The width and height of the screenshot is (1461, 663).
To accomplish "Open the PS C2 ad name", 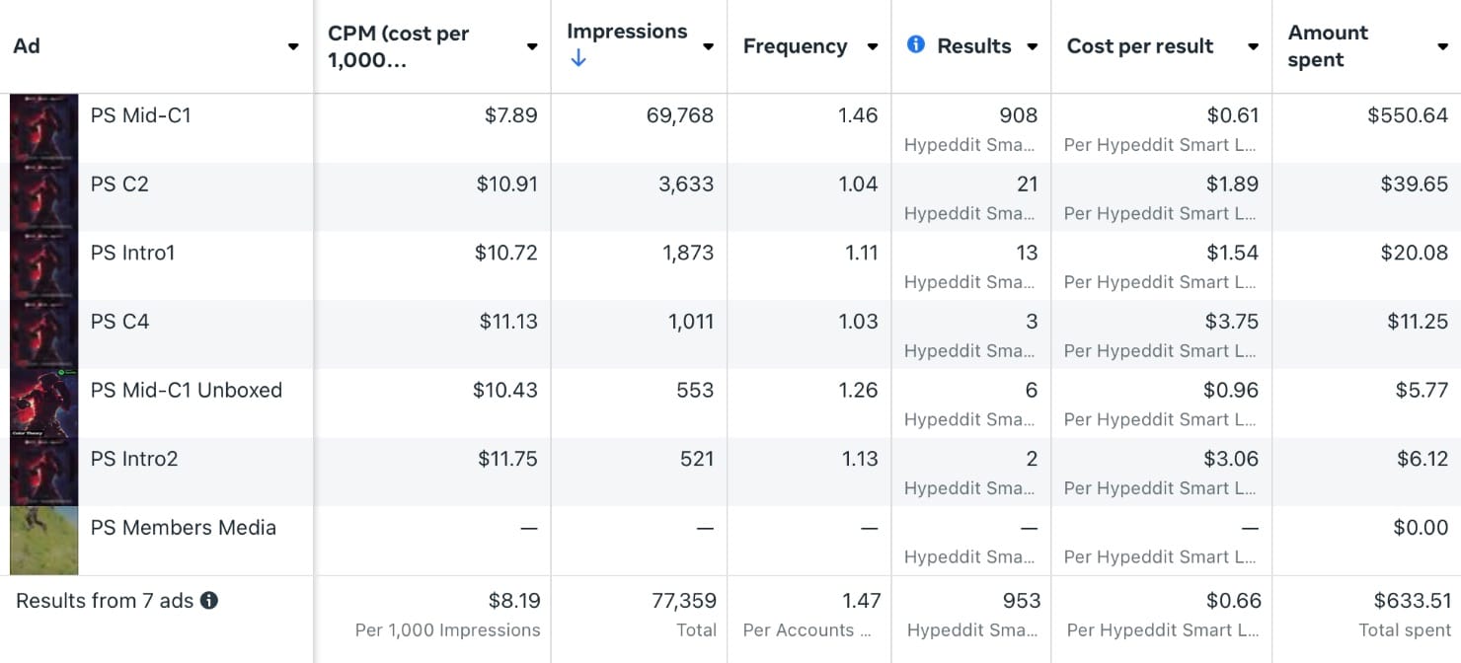I will (x=119, y=184).
